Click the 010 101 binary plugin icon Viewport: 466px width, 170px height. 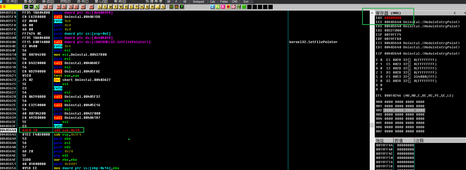point(239,7)
